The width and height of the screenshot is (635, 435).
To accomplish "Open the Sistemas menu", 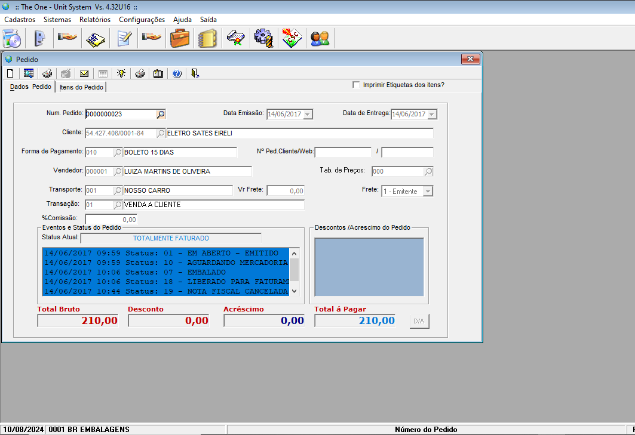I will click(57, 20).
